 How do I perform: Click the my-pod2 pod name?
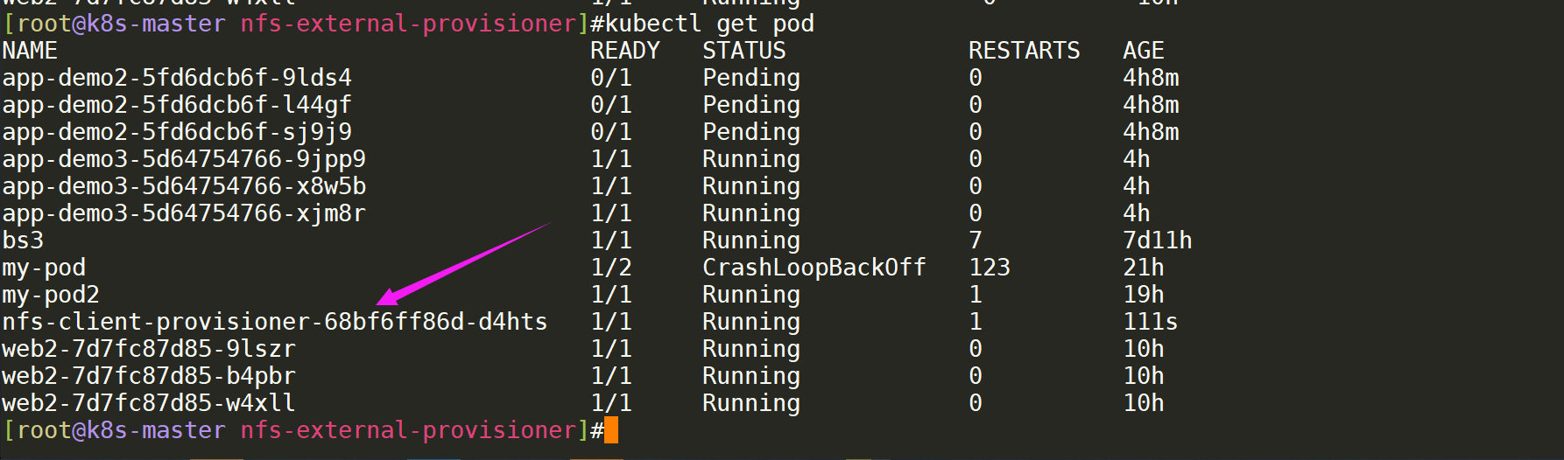tap(51, 296)
